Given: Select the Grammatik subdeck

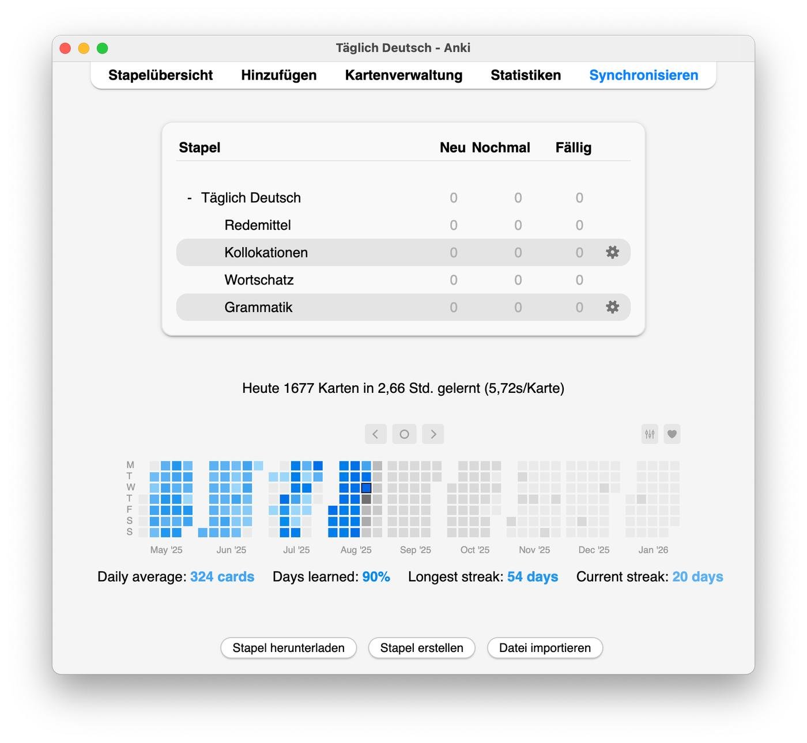Looking at the screenshot, I should coord(258,307).
